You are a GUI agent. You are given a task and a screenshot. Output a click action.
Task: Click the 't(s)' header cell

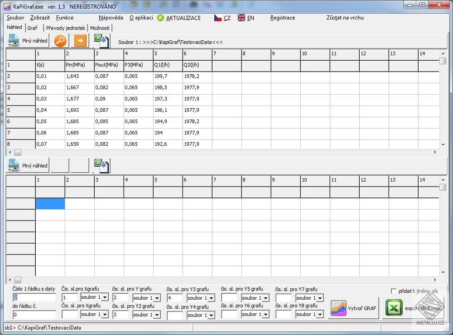[x=50, y=65]
